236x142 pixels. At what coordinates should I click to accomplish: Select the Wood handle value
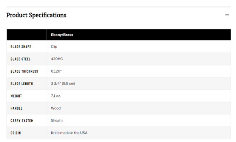pos(56,108)
